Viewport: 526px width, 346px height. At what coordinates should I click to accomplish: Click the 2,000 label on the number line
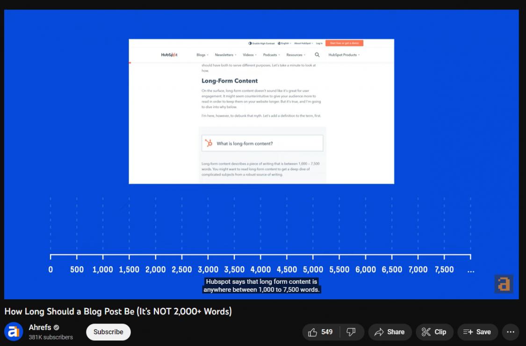[x=155, y=269]
